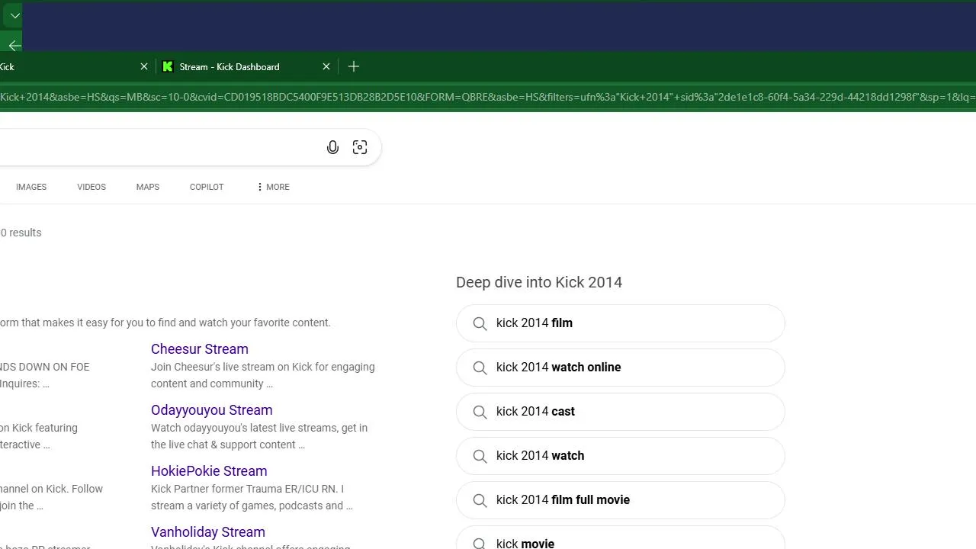The image size is (976, 549).
Task: Go back with the browser back arrow
Action: click(14, 46)
